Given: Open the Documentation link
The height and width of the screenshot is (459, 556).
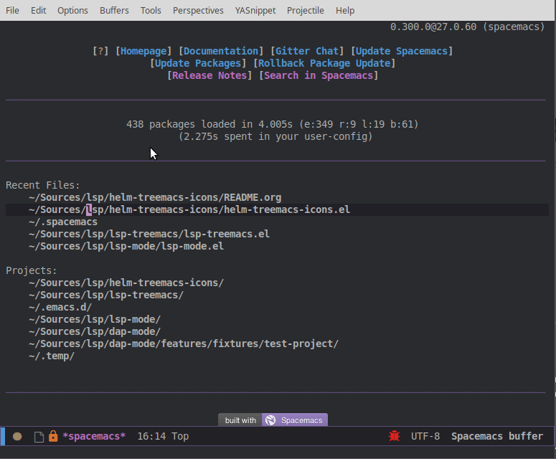Looking at the screenshot, I should (221, 51).
